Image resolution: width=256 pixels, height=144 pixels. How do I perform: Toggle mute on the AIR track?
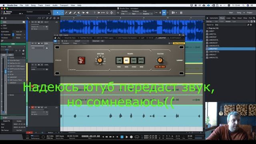pos(32,108)
